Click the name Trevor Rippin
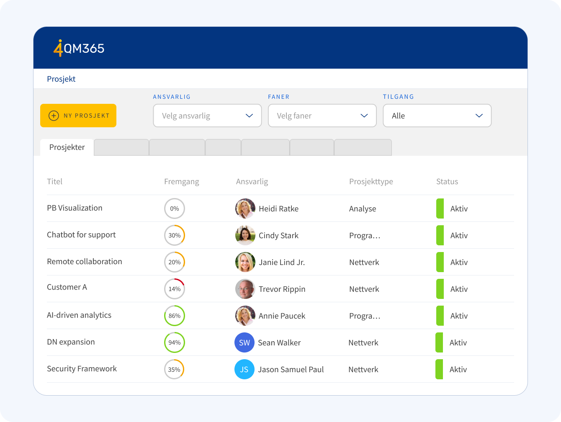Viewport: 561px width, 422px height. (x=282, y=289)
